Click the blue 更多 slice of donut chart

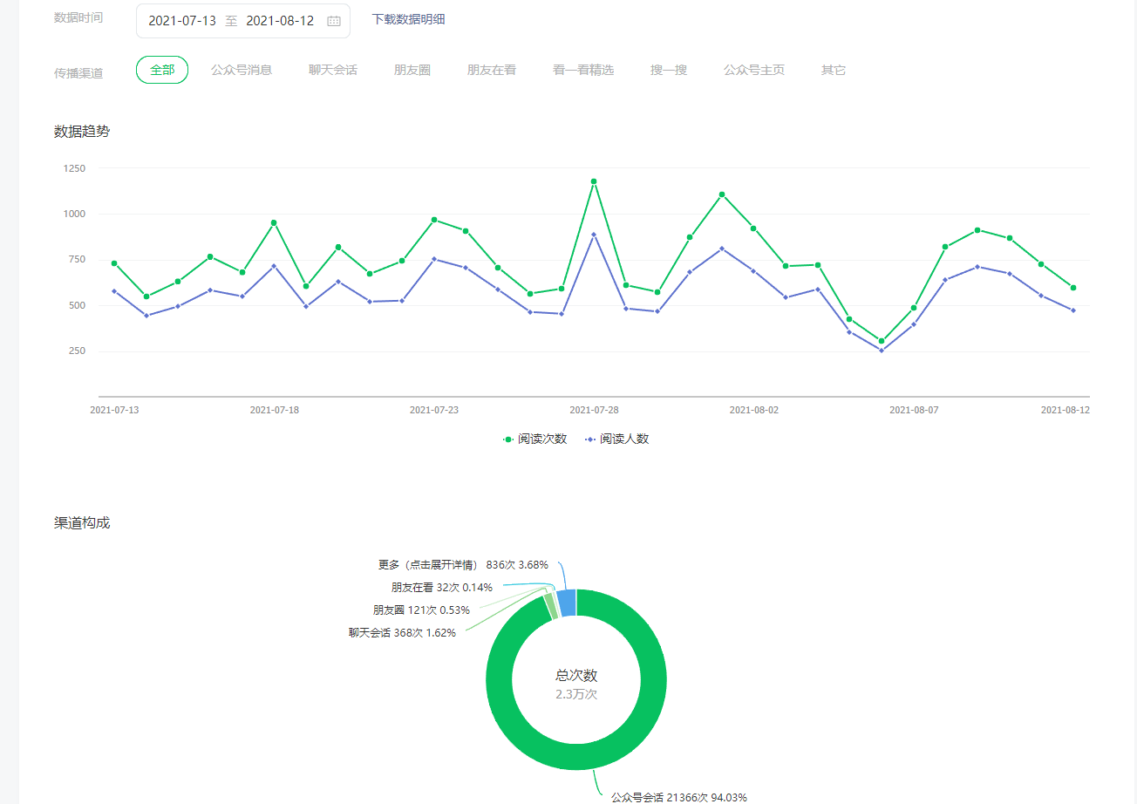pos(567,603)
